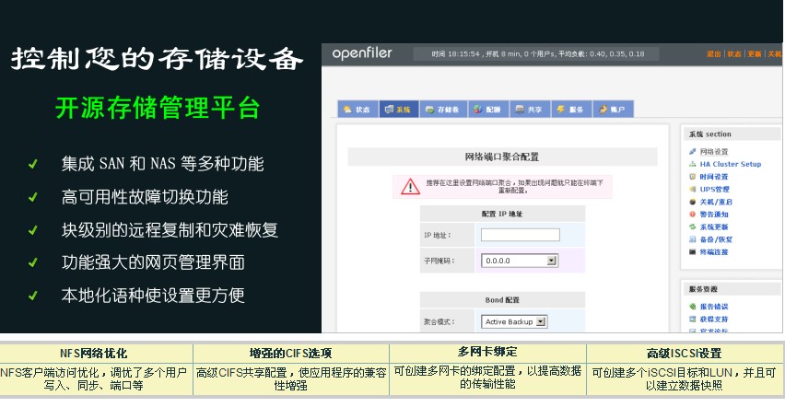Open the 配额 tab

pos(488,110)
